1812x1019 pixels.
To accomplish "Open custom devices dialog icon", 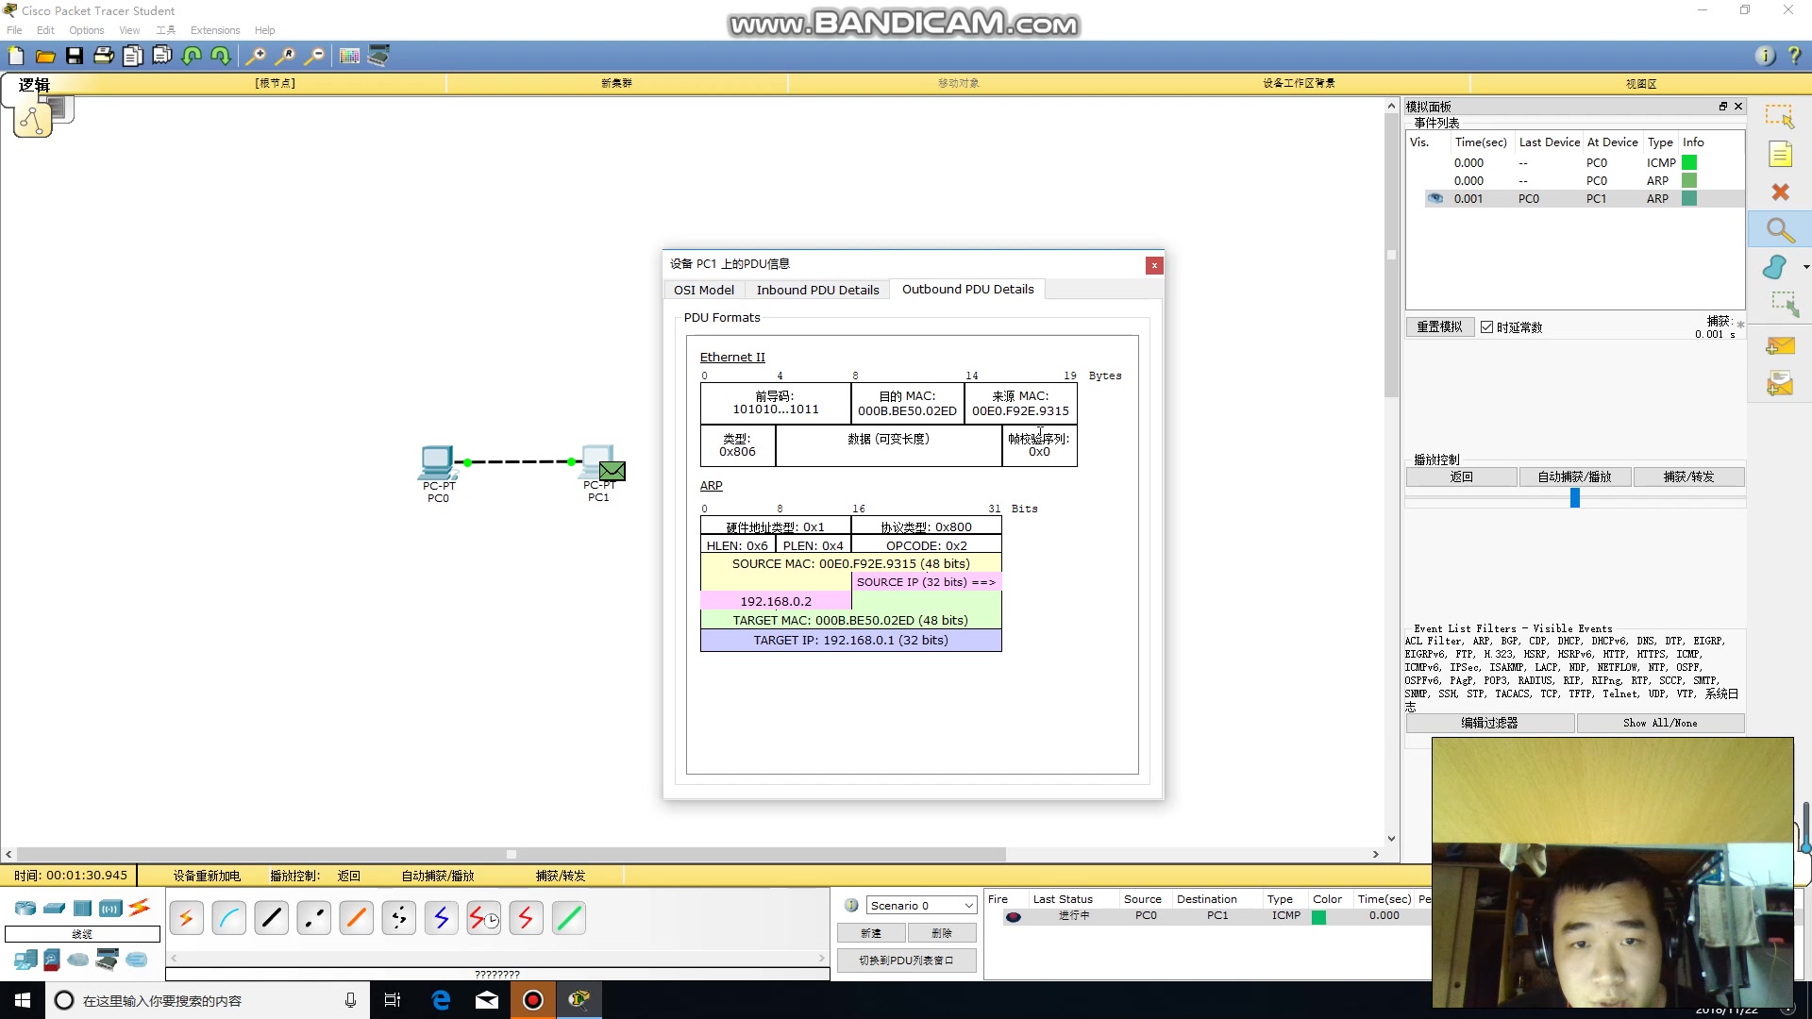I will pyautogui.click(x=378, y=56).
